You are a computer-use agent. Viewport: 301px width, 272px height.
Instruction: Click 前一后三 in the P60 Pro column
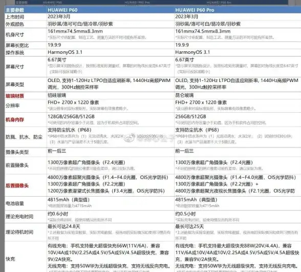point(184,151)
